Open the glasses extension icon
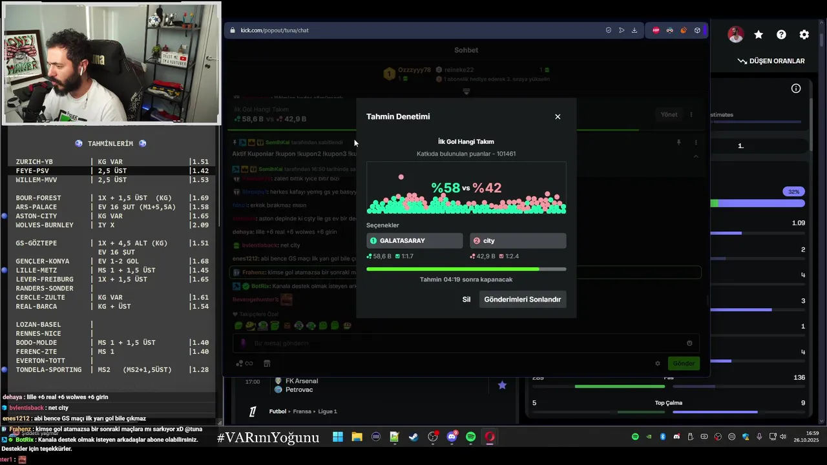The image size is (827, 465). coord(670,30)
